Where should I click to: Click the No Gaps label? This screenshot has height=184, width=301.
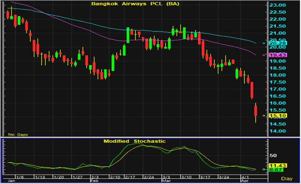[18, 134]
